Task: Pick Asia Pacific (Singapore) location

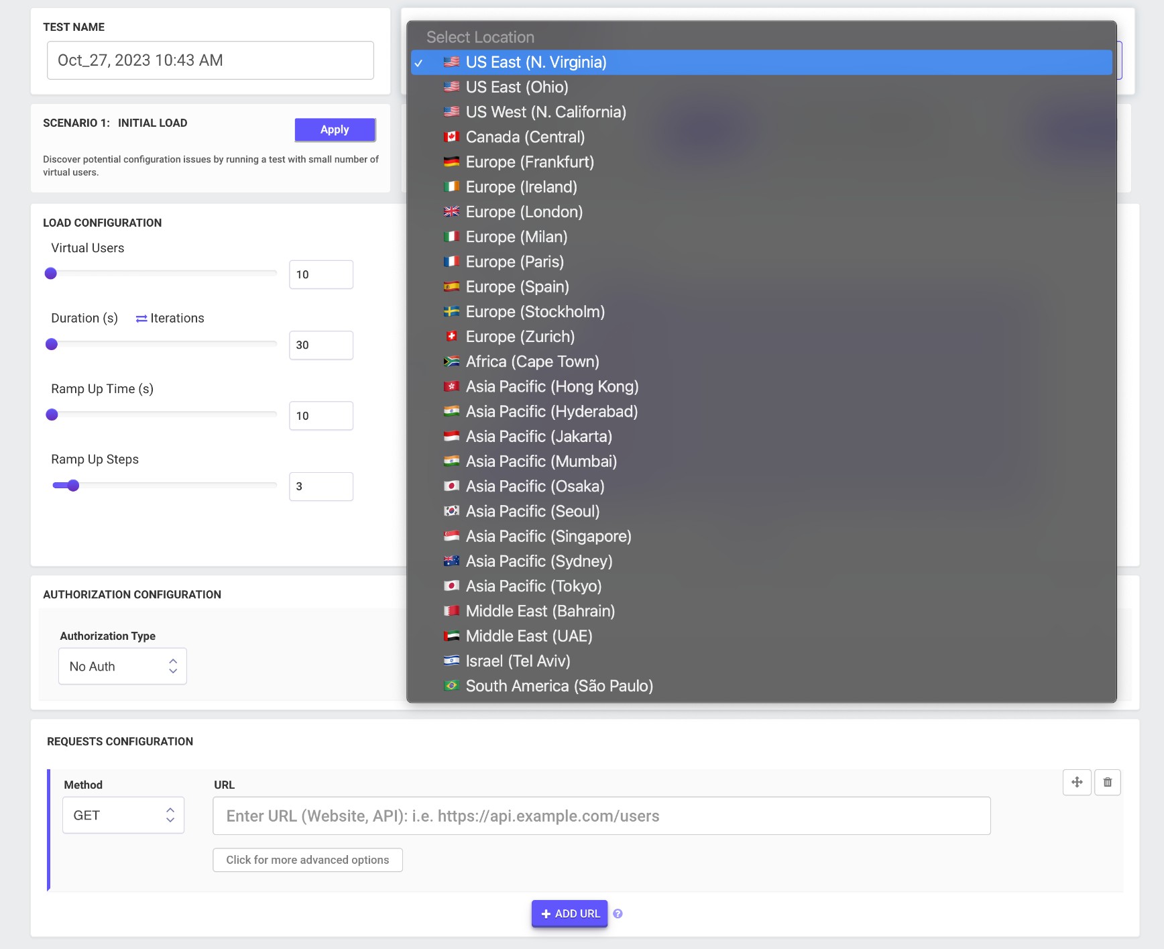Action: coord(761,536)
